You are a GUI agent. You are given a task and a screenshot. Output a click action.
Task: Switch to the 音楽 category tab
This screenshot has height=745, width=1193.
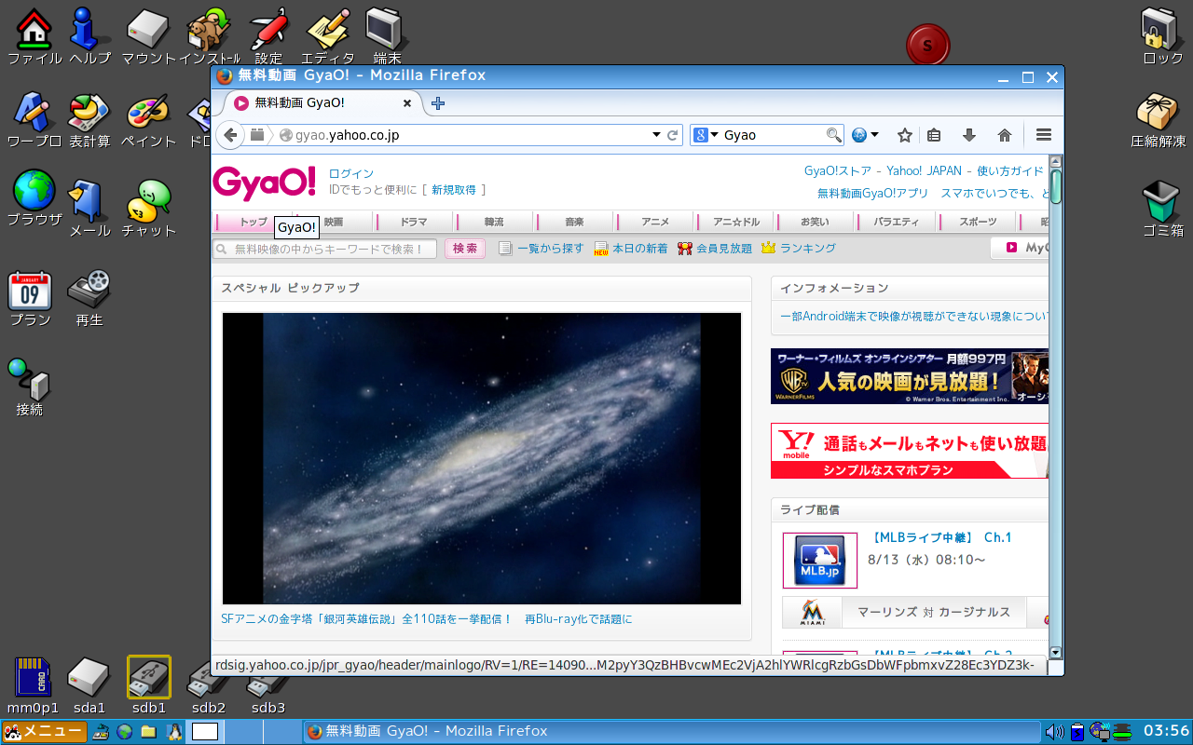[574, 222]
